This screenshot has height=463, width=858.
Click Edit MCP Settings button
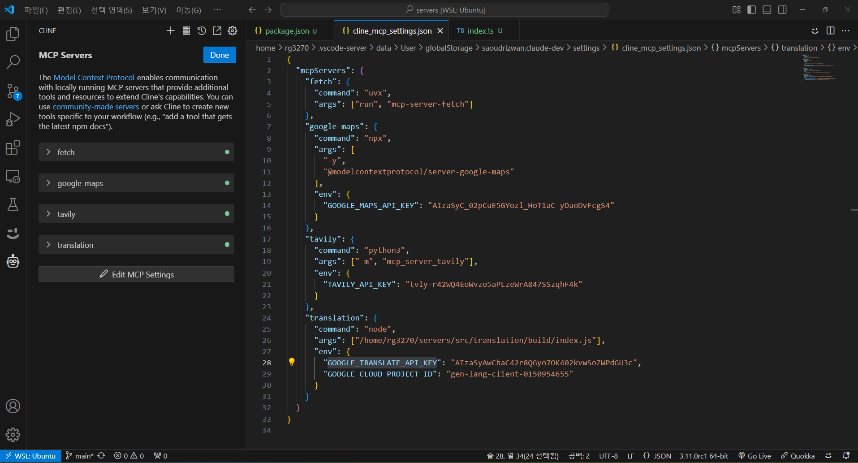coord(136,274)
